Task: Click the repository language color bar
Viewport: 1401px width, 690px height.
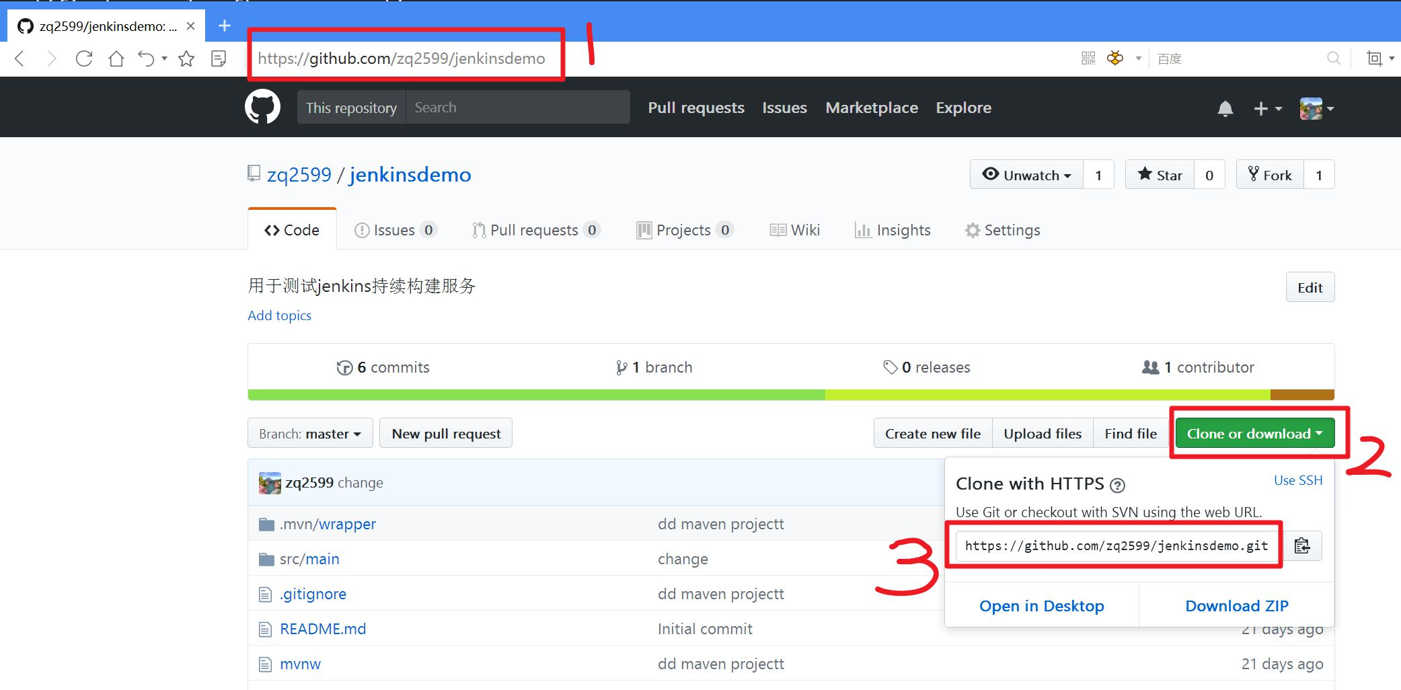Action: click(x=791, y=395)
